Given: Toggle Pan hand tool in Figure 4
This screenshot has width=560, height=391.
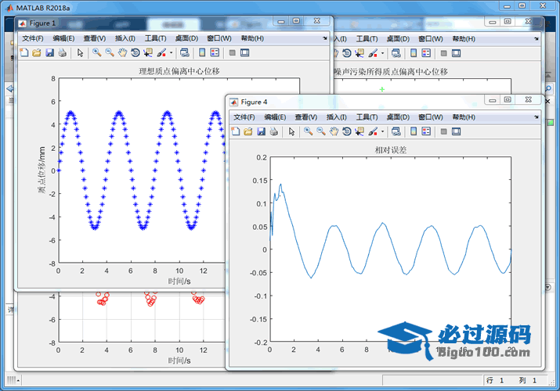Looking at the screenshot, I should point(334,131).
